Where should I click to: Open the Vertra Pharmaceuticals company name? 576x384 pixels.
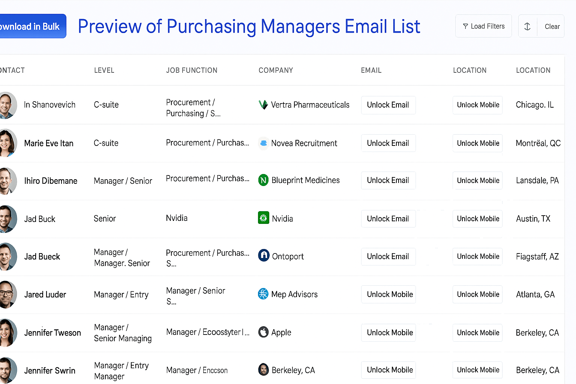tap(310, 105)
